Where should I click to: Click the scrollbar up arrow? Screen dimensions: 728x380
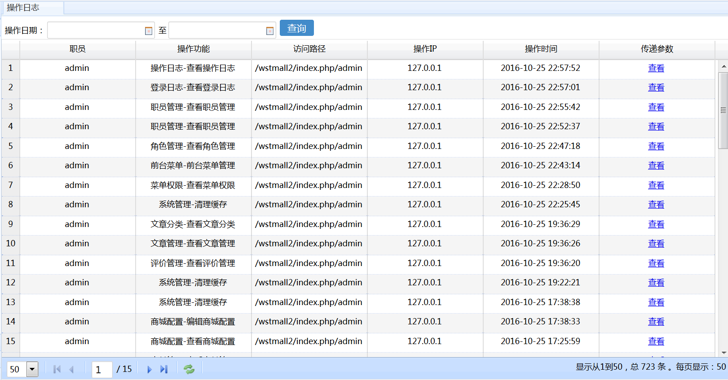point(723,66)
